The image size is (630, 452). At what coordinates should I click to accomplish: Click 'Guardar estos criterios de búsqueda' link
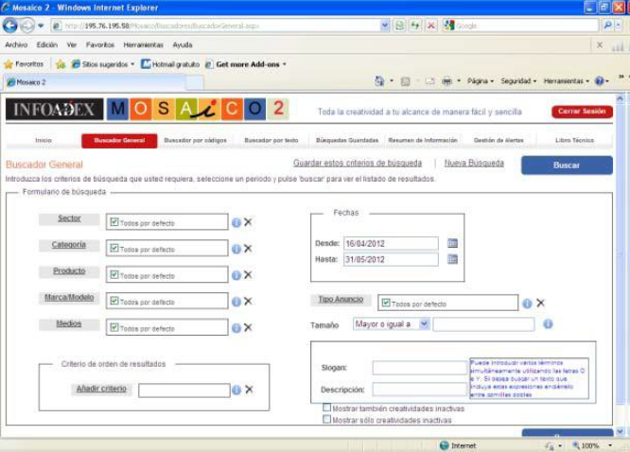357,163
